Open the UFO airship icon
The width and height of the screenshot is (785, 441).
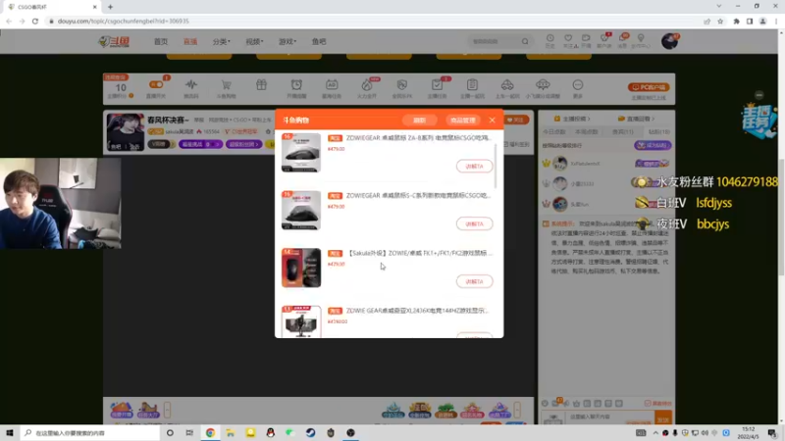[543, 84]
